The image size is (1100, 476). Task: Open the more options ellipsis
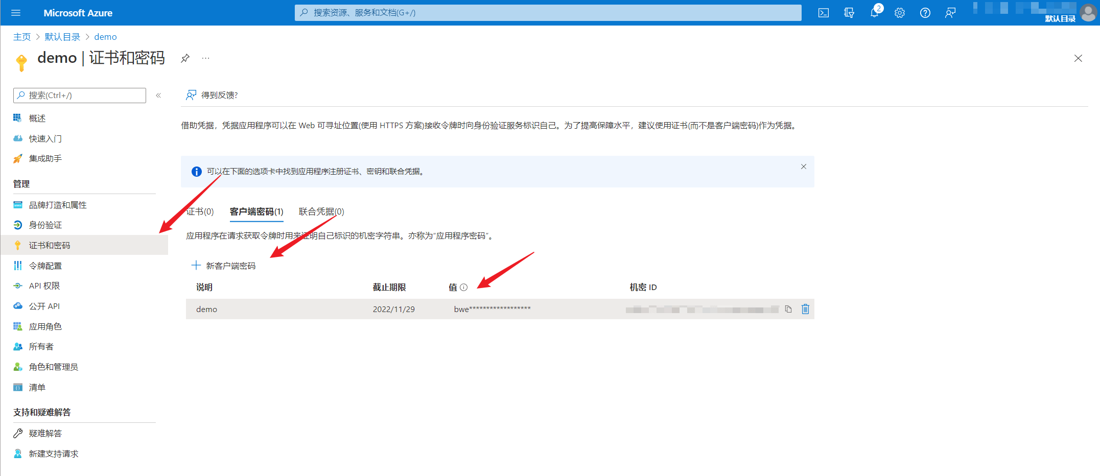(205, 58)
